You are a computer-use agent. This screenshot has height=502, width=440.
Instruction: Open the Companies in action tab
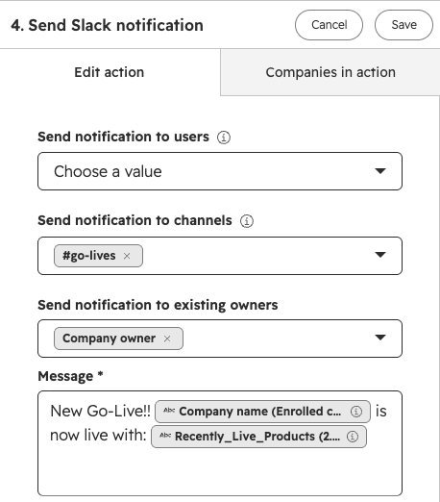pyautogui.click(x=330, y=72)
